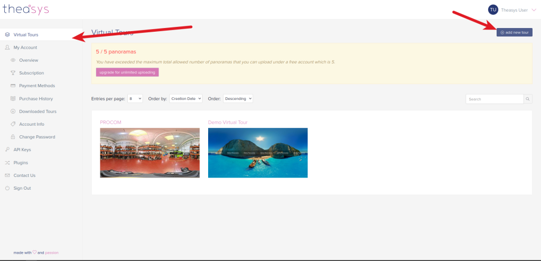Click the exceeded maximum panoramas warning text
Screen dimensions: 541x261
[x=216, y=62]
